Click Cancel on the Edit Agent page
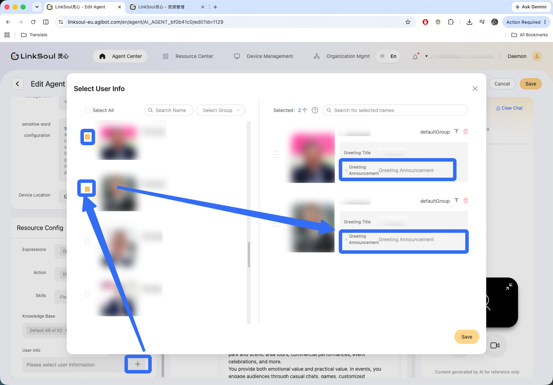Image resolution: width=553 pixels, height=385 pixels. click(502, 84)
